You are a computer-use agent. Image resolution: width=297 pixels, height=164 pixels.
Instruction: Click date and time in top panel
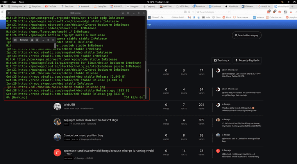[x=162, y=2]
